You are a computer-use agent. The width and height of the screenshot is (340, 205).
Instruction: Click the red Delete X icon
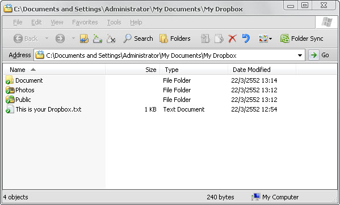[232, 39]
